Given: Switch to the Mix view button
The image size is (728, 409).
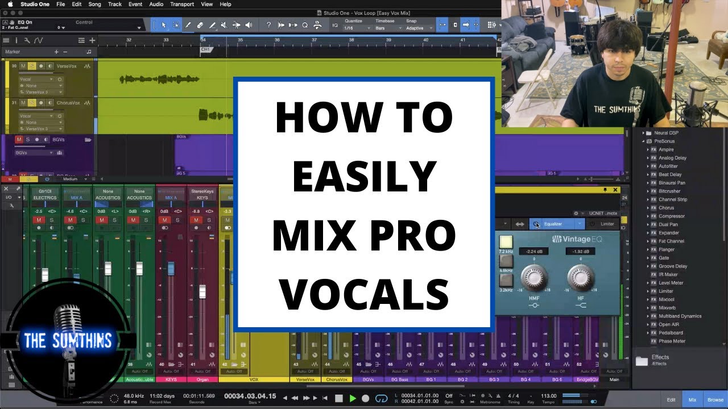Looking at the screenshot, I should 692,400.
